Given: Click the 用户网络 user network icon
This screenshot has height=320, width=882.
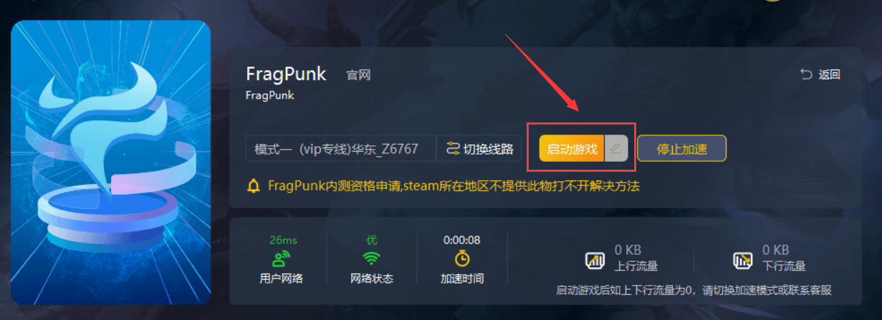Looking at the screenshot, I should tap(281, 258).
